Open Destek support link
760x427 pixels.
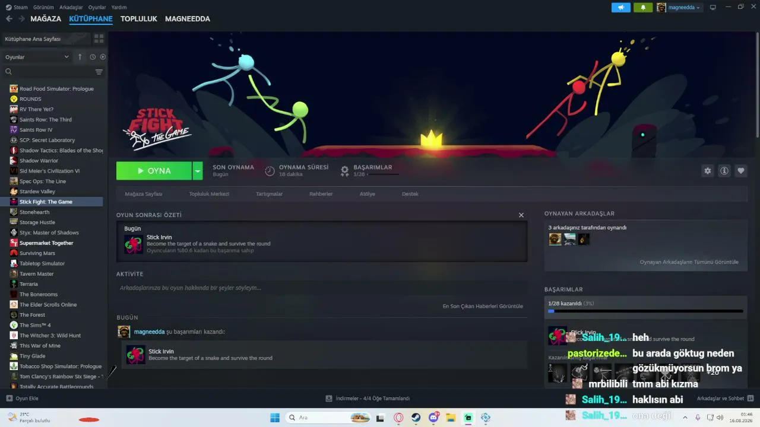[410, 194]
